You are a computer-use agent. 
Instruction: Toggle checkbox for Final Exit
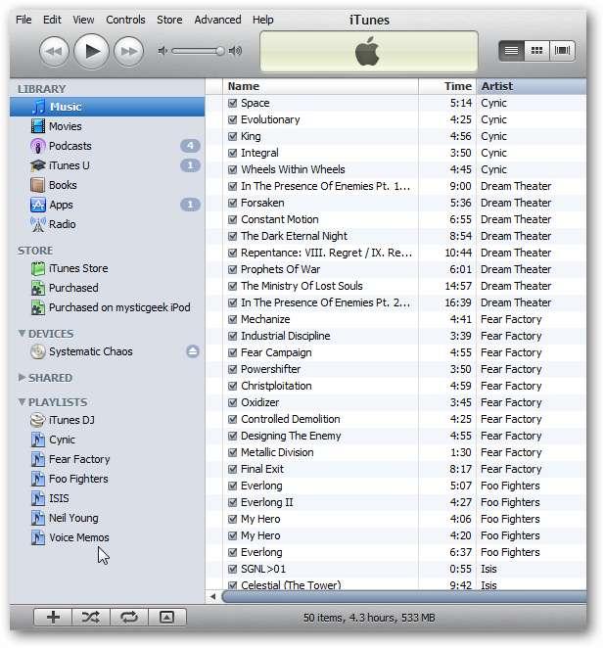pyautogui.click(x=233, y=469)
